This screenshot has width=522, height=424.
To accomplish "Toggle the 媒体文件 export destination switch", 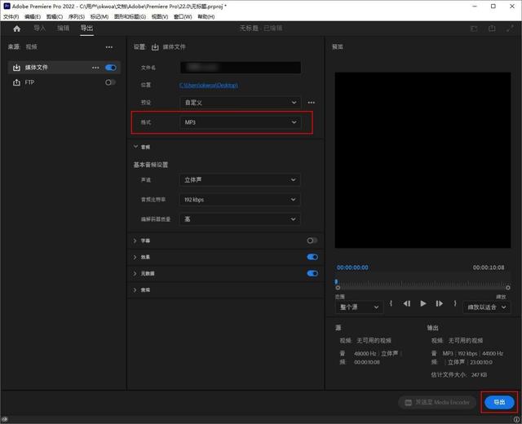I will pos(110,67).
